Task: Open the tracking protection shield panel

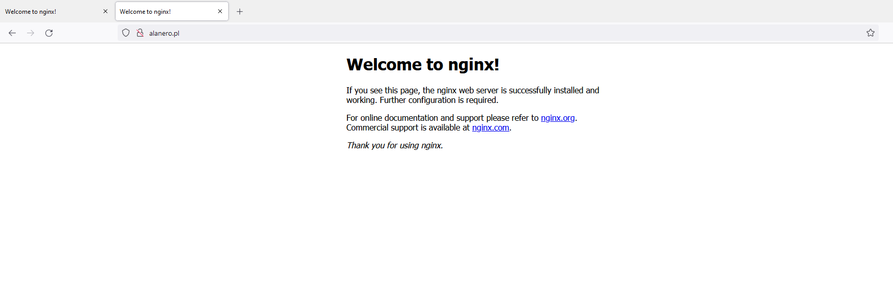Action: [x=126, y=33]
